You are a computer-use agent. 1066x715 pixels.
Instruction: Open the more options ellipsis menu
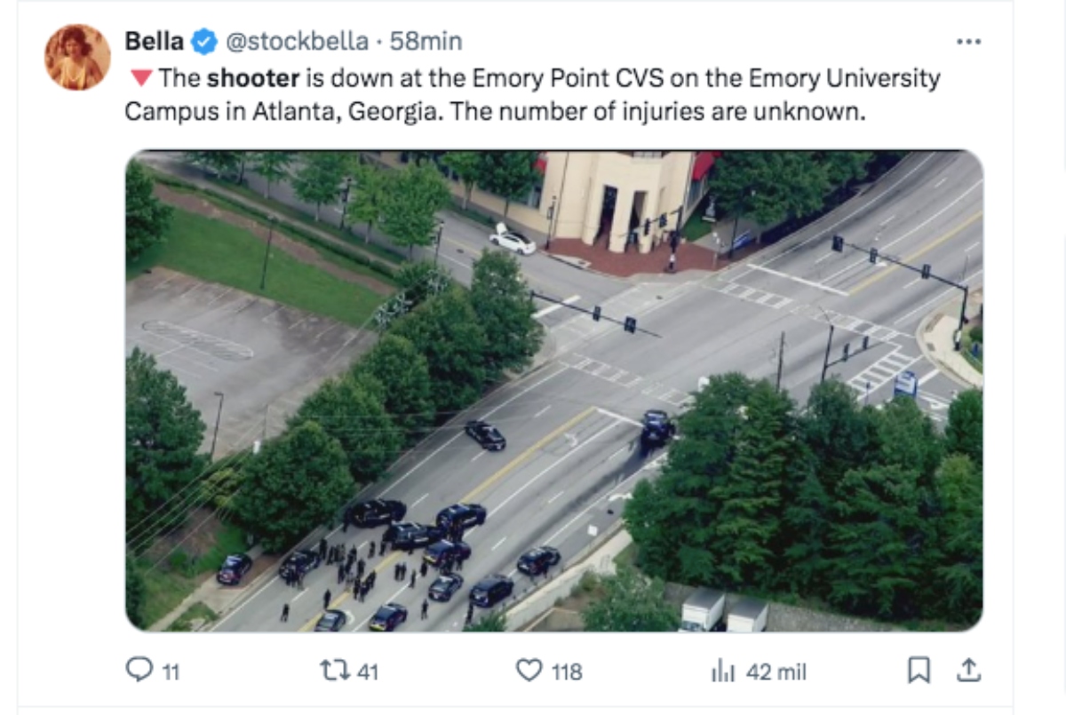tap(969, 40)
